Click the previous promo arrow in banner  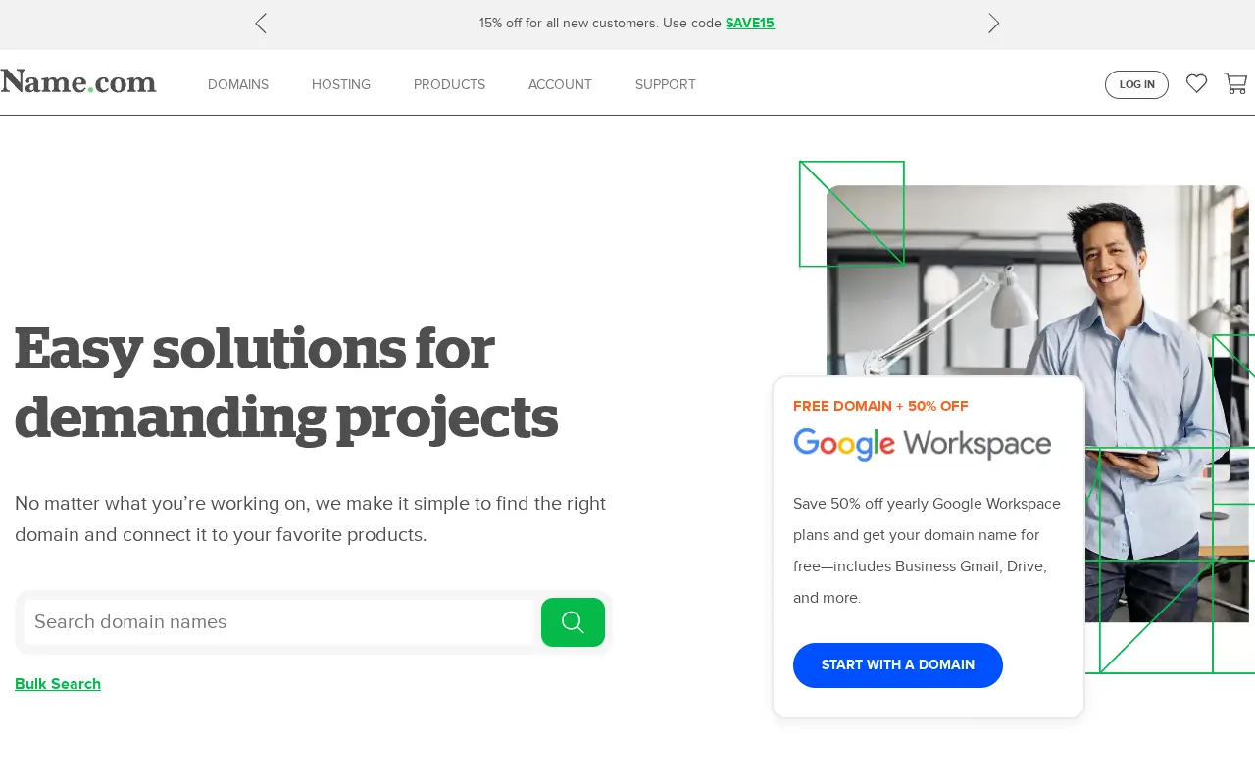[x=261, y=24]
